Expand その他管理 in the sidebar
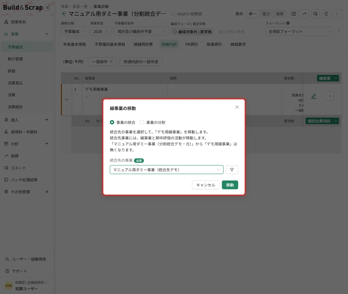The height and width of the screenshot is (294, 348). click(x=47, y=192)
